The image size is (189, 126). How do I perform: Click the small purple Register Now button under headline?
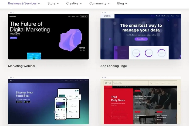tap(13, 38)
